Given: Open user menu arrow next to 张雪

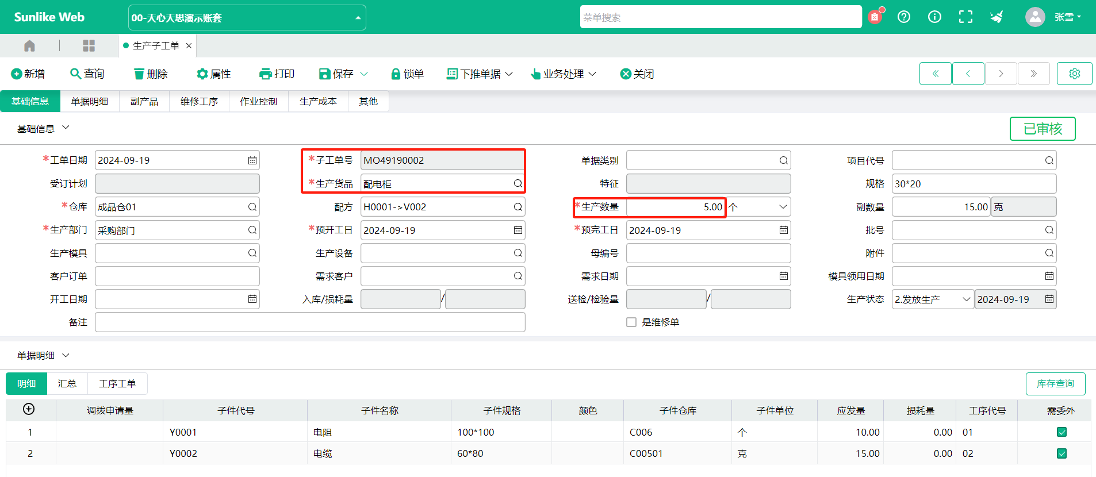Looking at the screenshot, I should pyautogui.click(x=1079, y=17).
